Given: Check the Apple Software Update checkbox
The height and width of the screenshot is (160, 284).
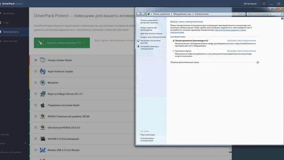Looking at the screenshot, I should point(35,71).
